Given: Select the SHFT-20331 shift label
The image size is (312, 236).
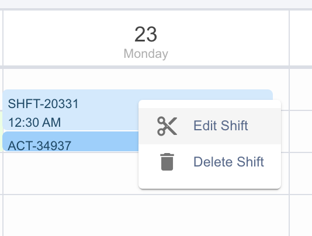Looking at the screenshot, I should pyautogui.click(x=43, y=103).
